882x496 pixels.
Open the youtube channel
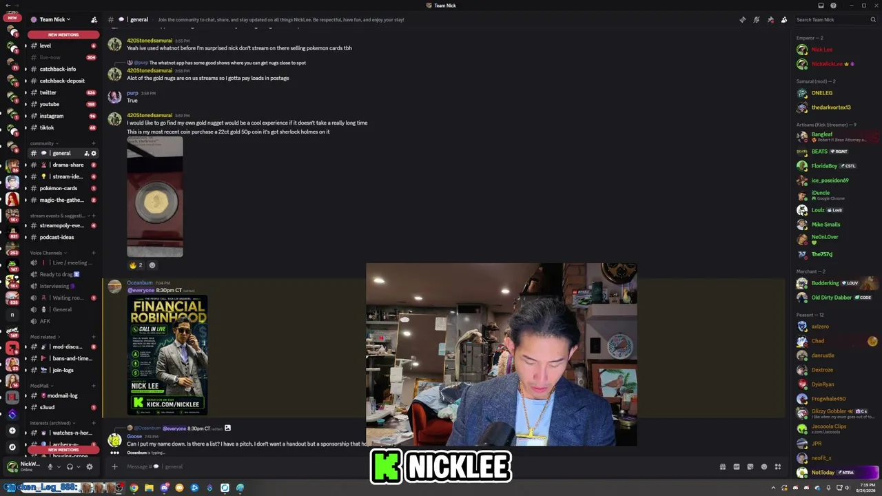[62, 104]
